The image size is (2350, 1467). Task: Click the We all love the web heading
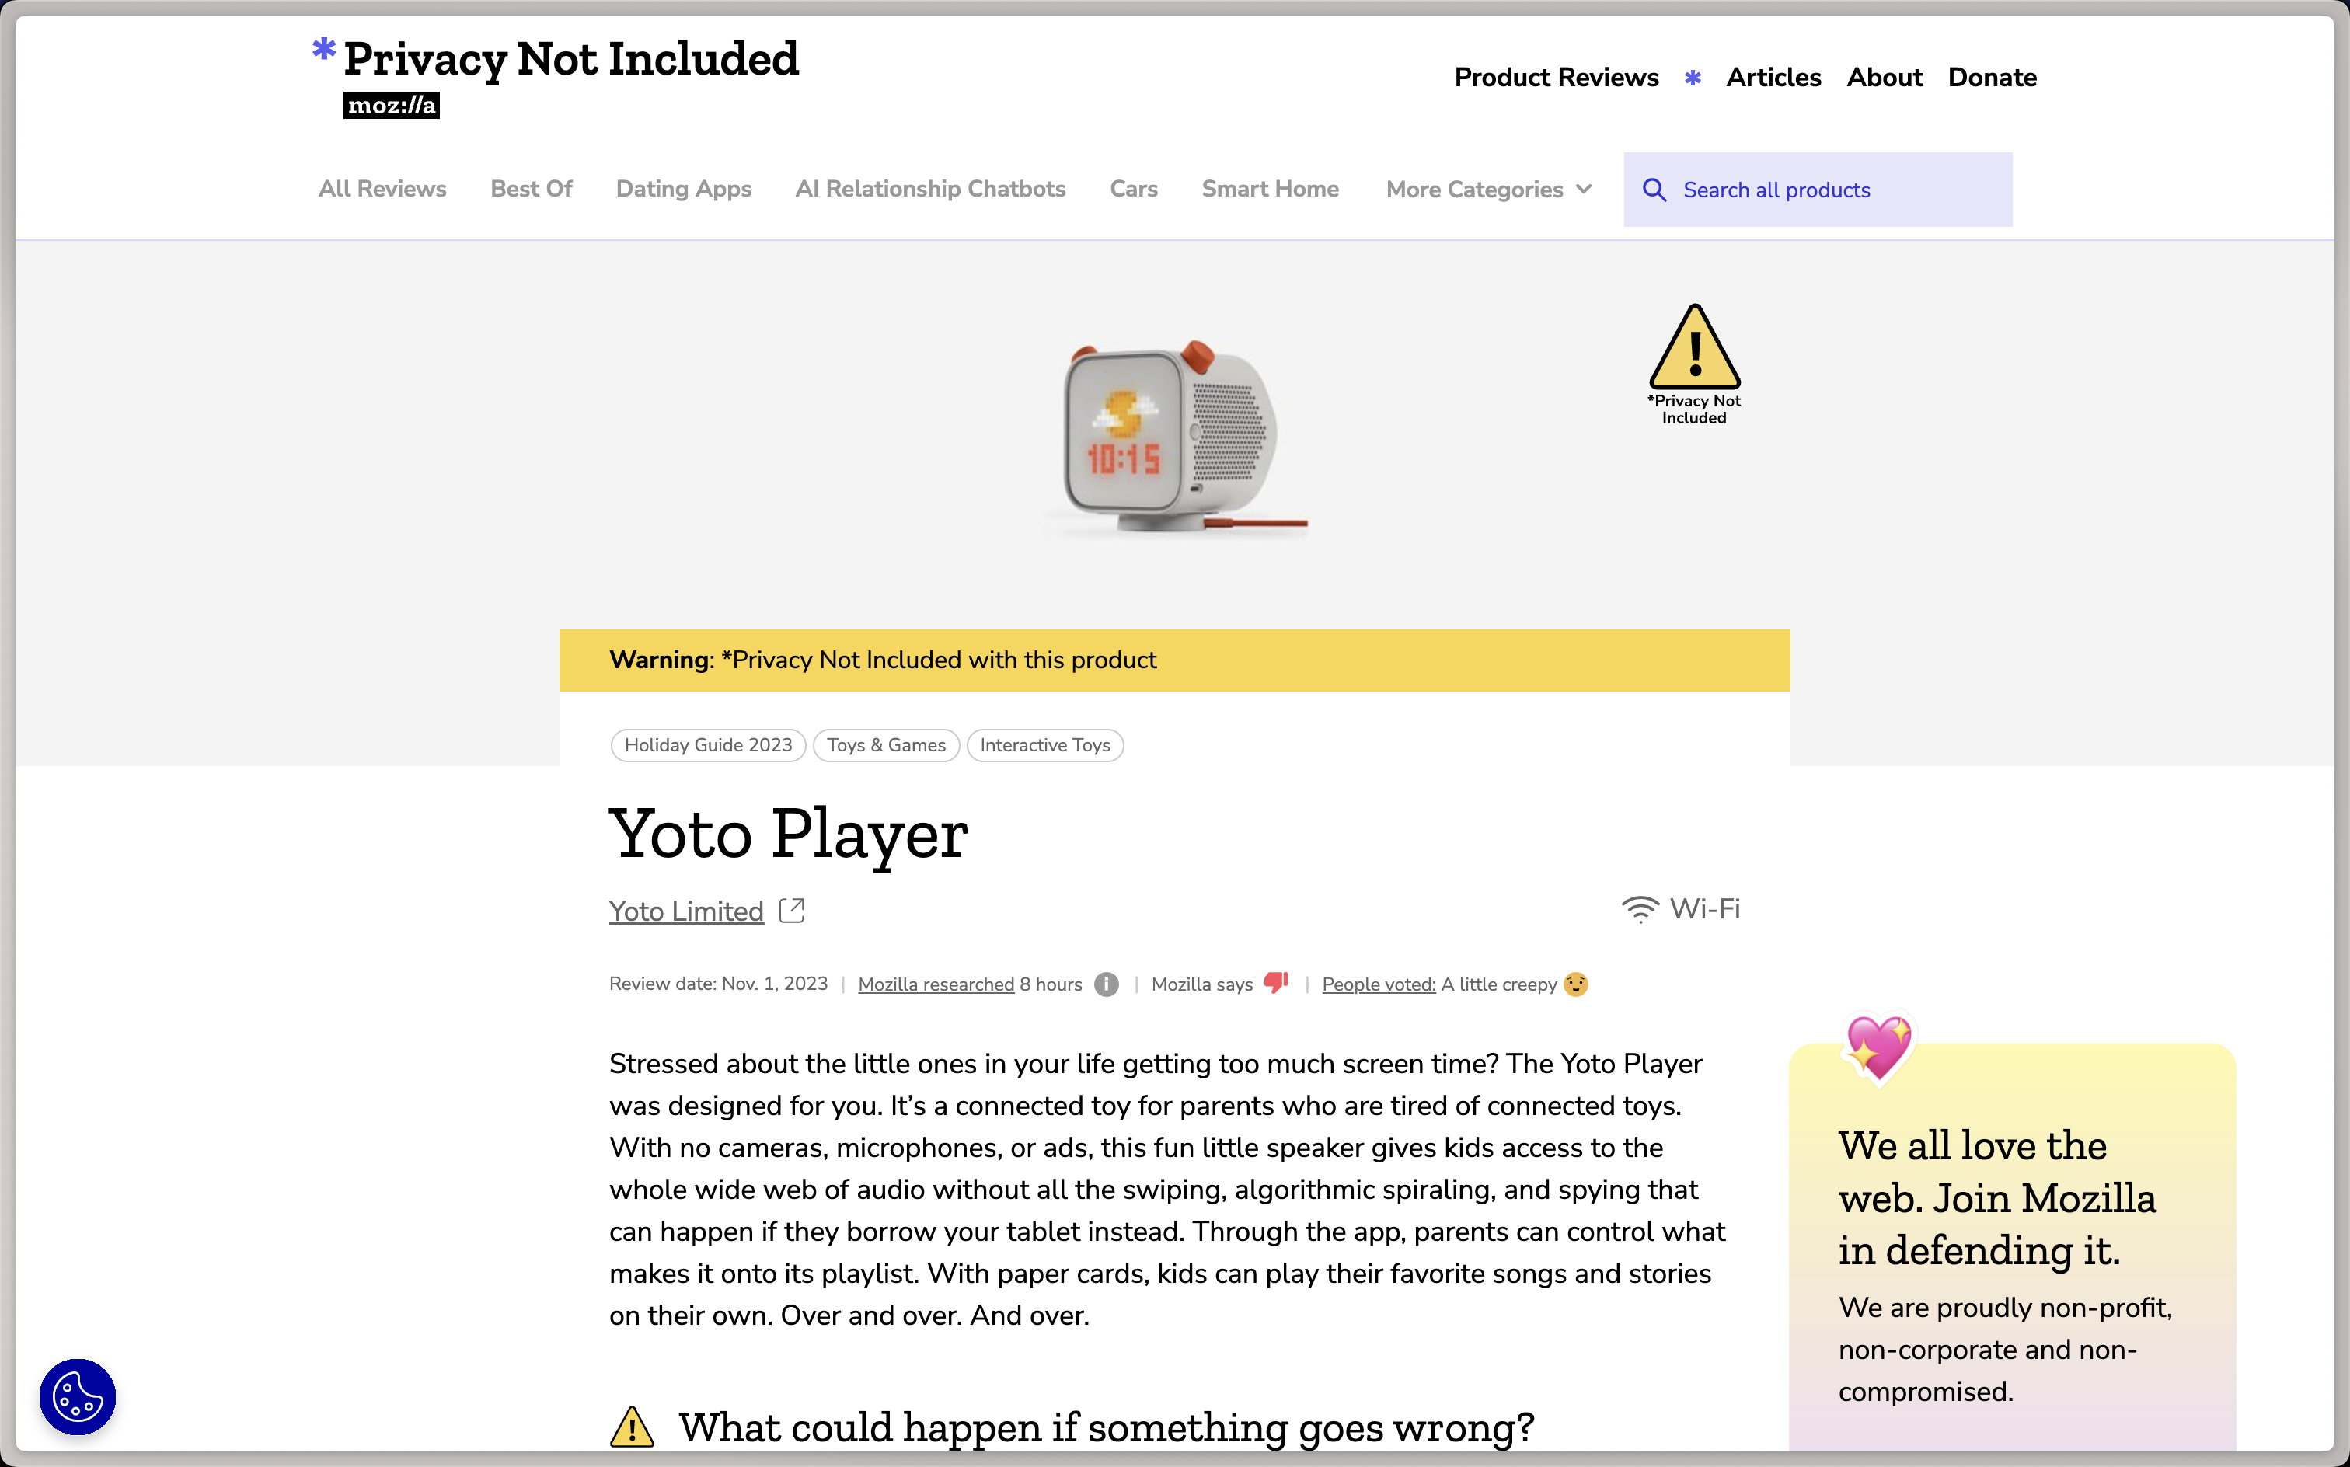point(1997,1198)
